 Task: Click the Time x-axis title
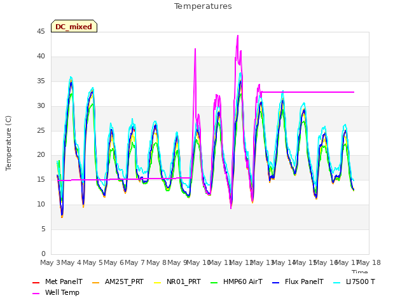(360, 271)
